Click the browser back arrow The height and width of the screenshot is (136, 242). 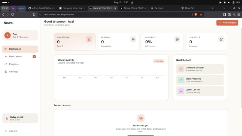3,14
